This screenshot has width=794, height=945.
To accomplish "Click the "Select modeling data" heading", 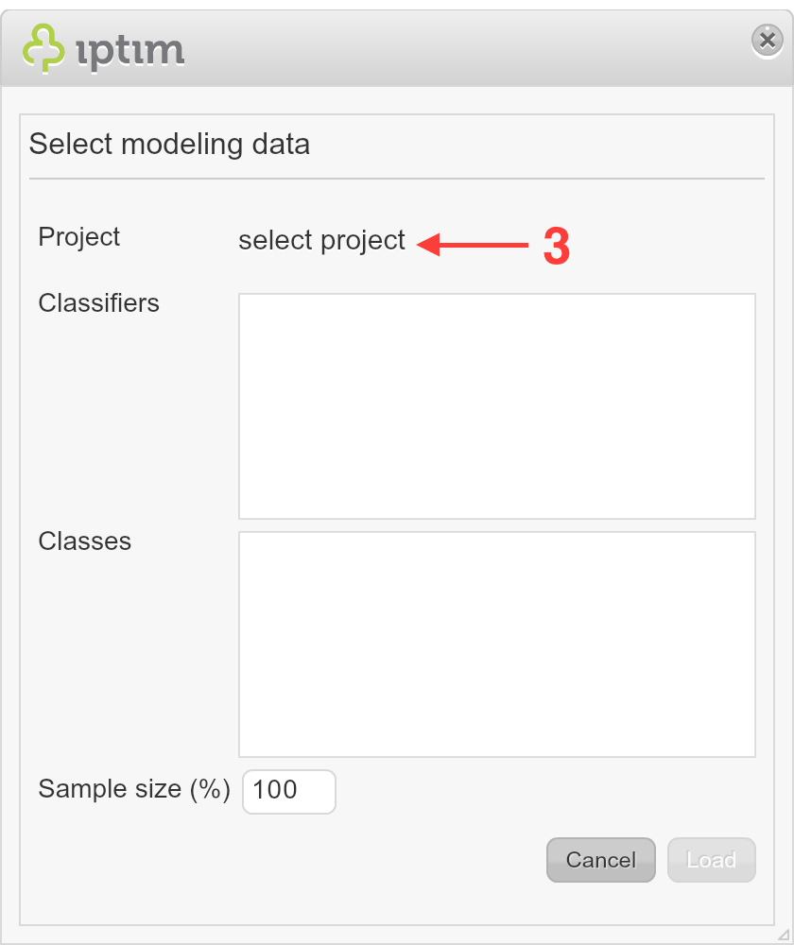I will (x=169, y=144).
